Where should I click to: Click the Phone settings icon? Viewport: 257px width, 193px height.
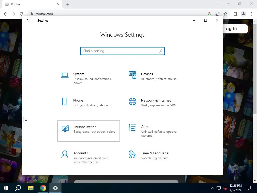click(65, 102)
